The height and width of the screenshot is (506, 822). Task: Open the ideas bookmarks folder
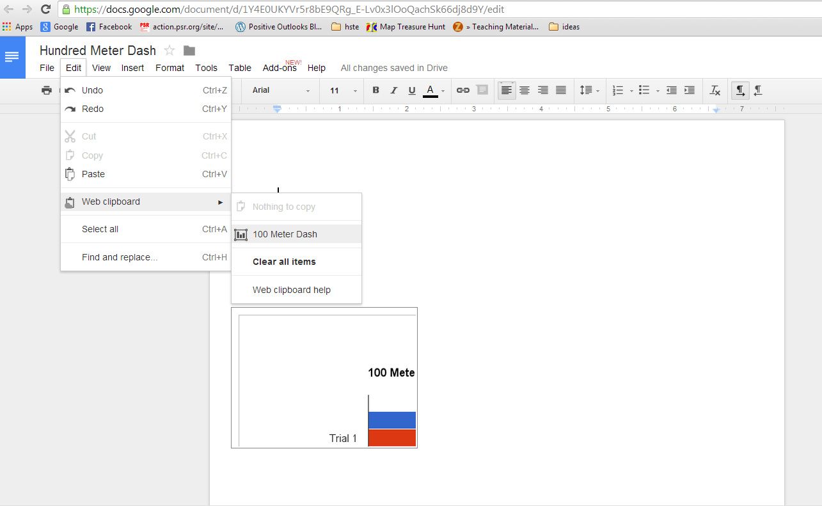pos(564,27)
